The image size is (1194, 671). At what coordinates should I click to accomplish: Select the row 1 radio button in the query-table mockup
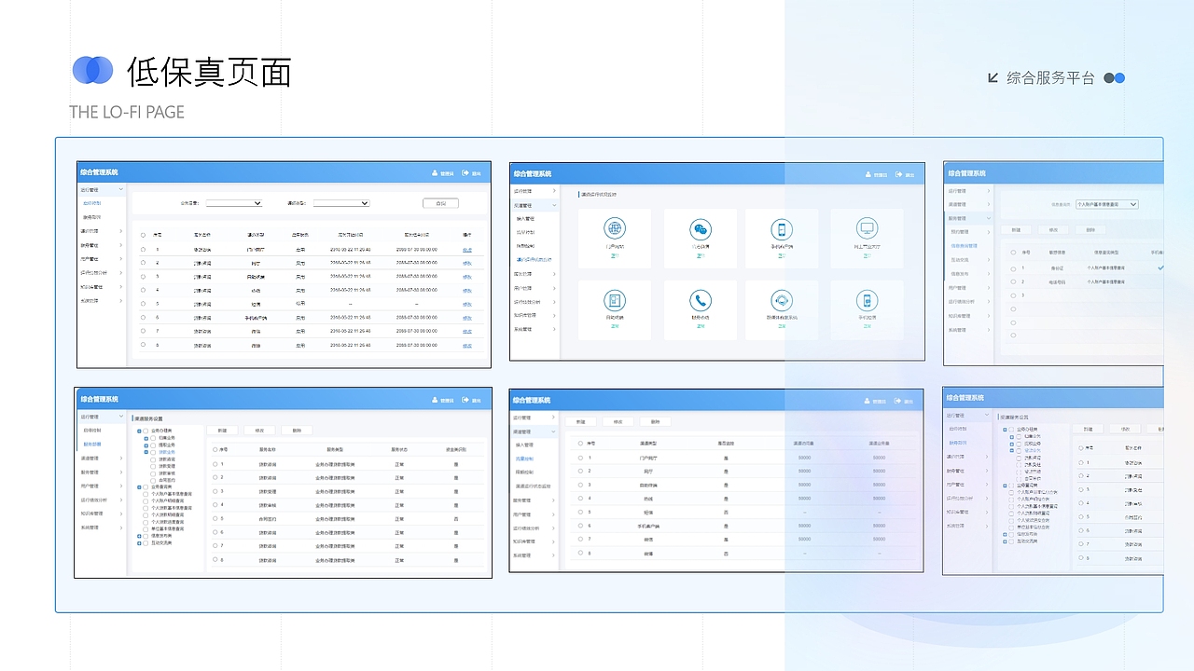click(143, 249)
